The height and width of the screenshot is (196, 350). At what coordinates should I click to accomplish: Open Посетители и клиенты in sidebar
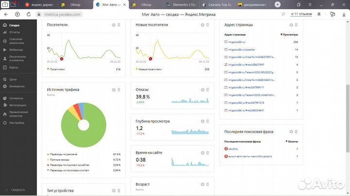pyautogui.click(x=17, y=58)
